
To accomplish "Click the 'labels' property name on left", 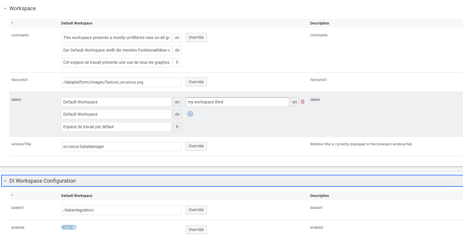I will (x=16, y=100).
